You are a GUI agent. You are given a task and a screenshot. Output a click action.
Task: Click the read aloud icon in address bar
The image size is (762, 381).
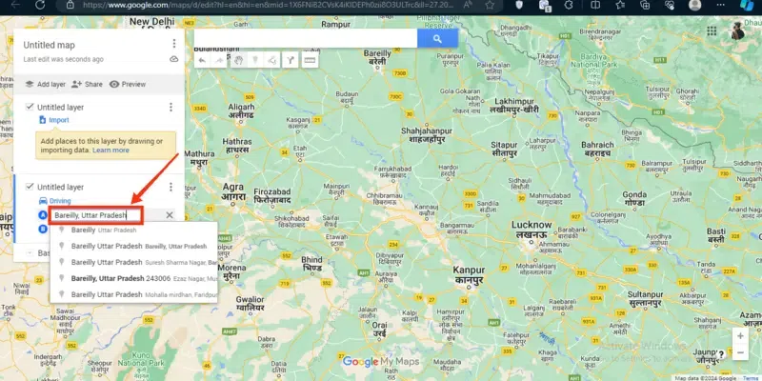pos(468,5)
